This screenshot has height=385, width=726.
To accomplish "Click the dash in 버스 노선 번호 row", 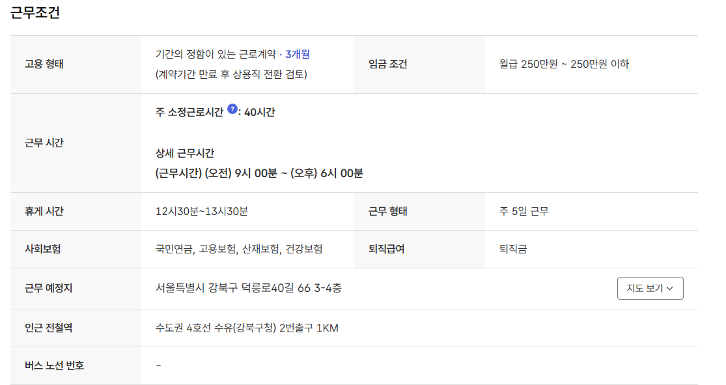I will (x=156, y=365).
